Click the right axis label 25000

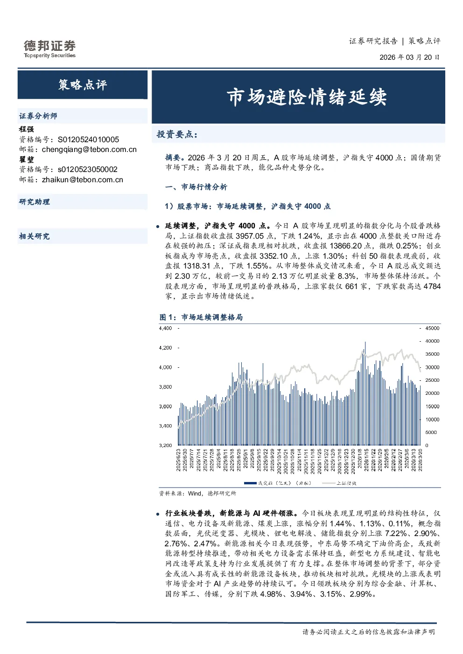432,380
